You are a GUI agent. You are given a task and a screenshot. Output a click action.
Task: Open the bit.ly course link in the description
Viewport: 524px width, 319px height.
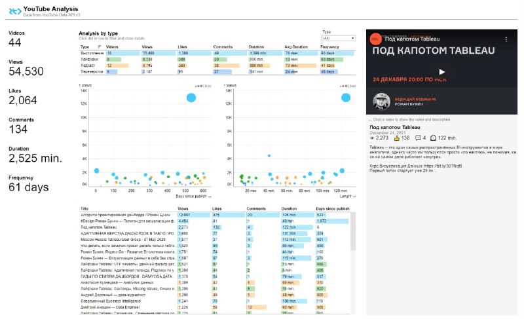[x=443, y=166]
